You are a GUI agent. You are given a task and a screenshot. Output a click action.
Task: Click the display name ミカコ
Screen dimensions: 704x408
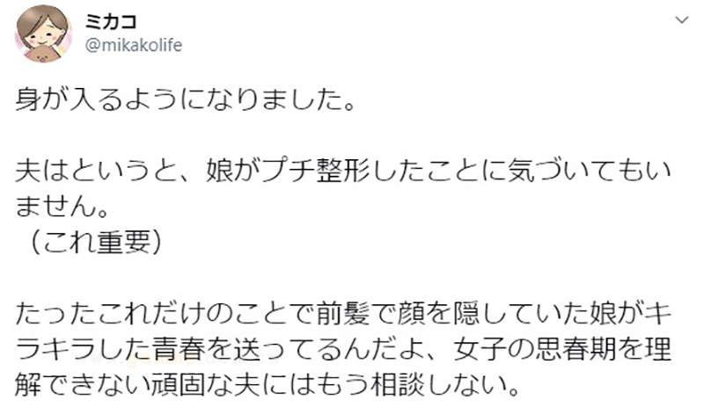[110, 21]
